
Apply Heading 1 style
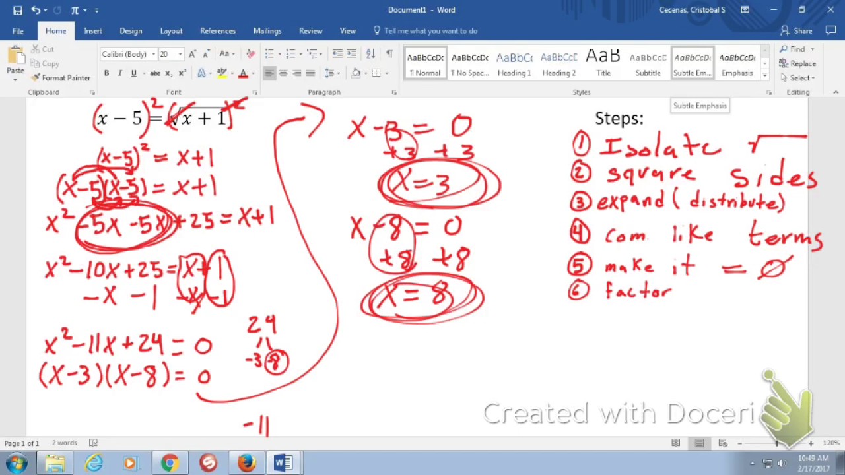tap(514, 64)
